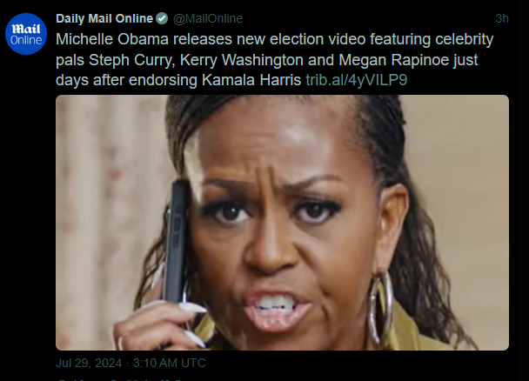Click the verified badge checkmark
The width and height of the screenshot is (529, 381).
(162, 18)
